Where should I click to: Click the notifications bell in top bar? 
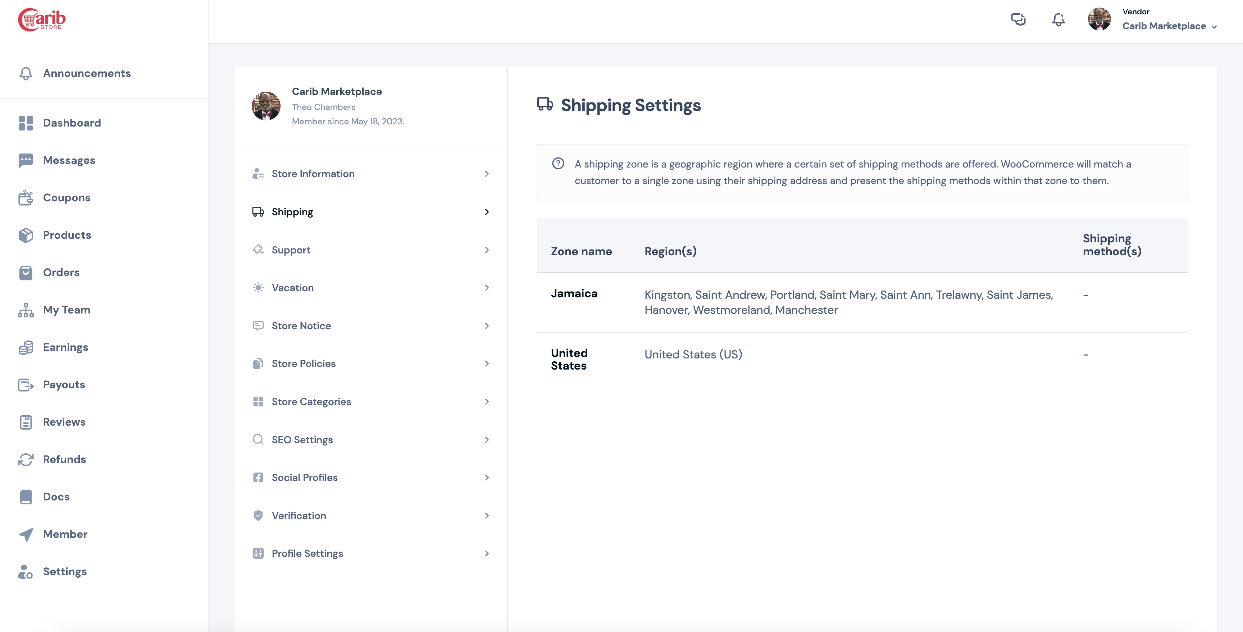1058,19
